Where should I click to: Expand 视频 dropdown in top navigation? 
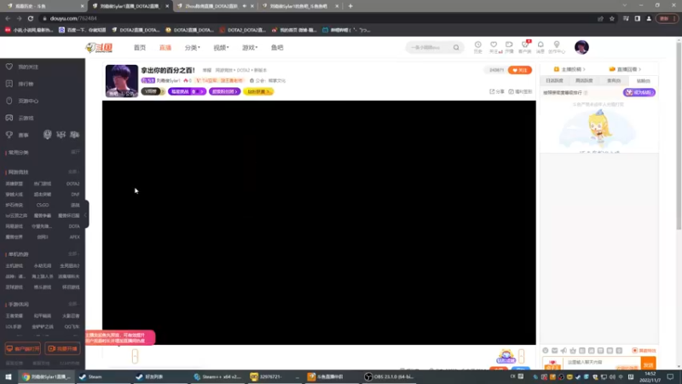(x=221, y=48)
